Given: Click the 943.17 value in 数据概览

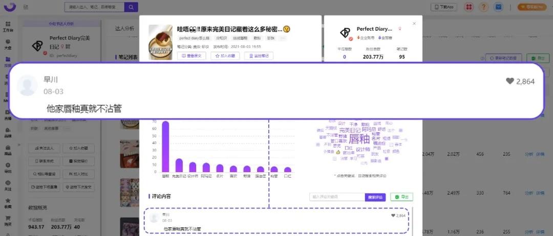Looking at the screenshot, I should [36, 226].
